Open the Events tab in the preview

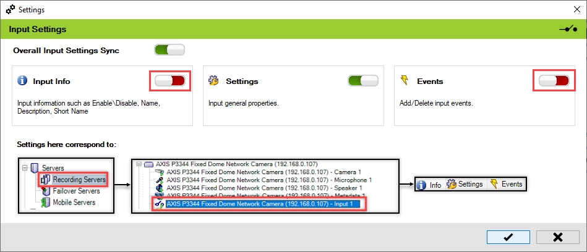click(x=506, y=184)
